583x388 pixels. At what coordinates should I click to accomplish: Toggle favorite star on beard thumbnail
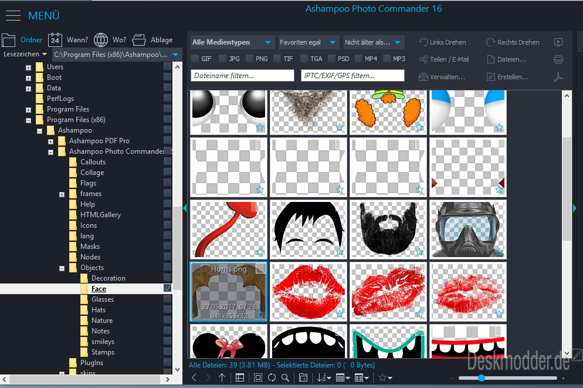tap(419, 252)
